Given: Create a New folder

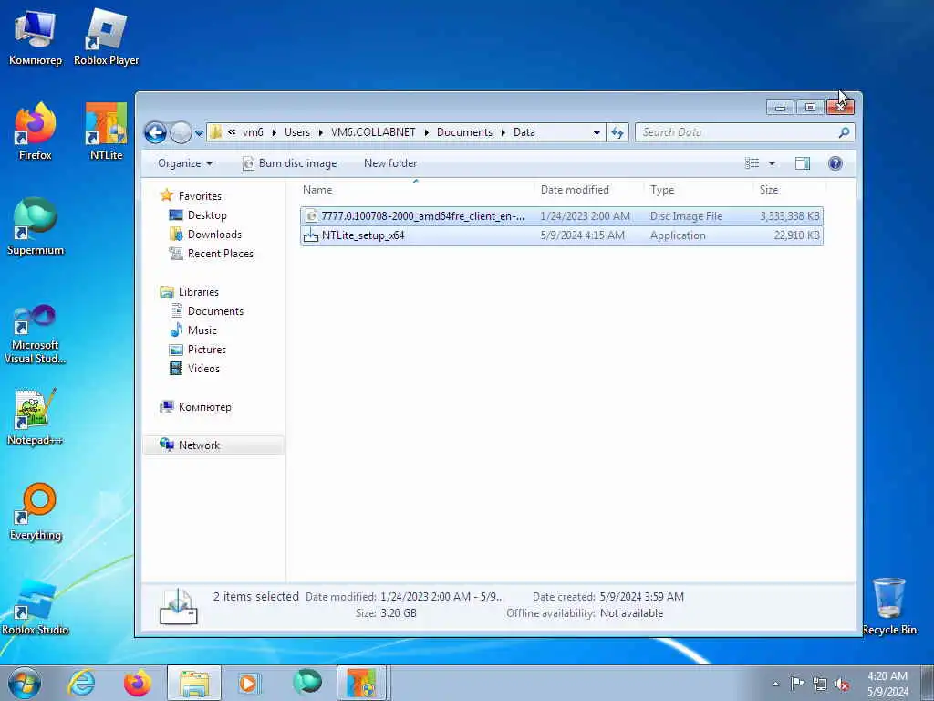Looking at the screenshot, I should point(390,163).
